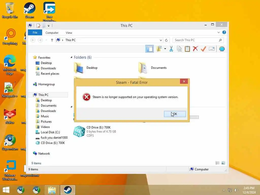This screenshot has width=260, height=195.
Task: Open Recycle Bin desktop icon
Action: click(10, 10)
